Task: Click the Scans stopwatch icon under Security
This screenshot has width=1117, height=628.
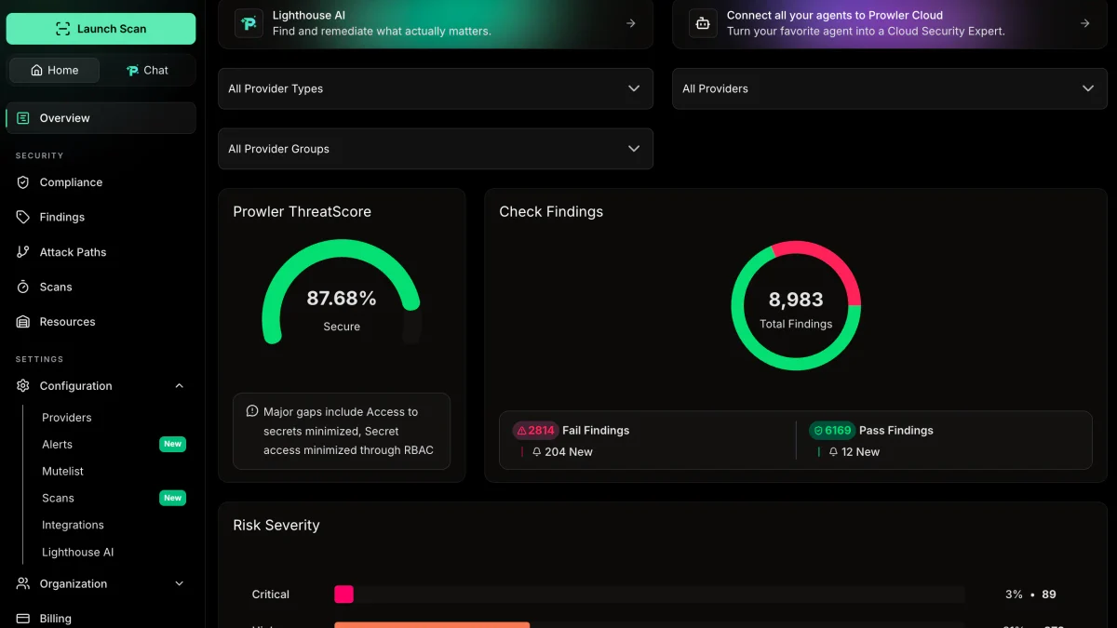Action: click(23, 287)
